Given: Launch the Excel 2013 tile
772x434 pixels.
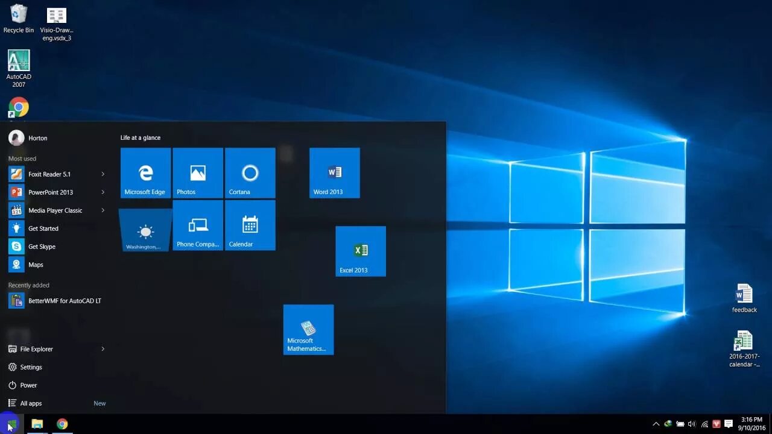Looking at the screenshot, I should click(361, 251).
